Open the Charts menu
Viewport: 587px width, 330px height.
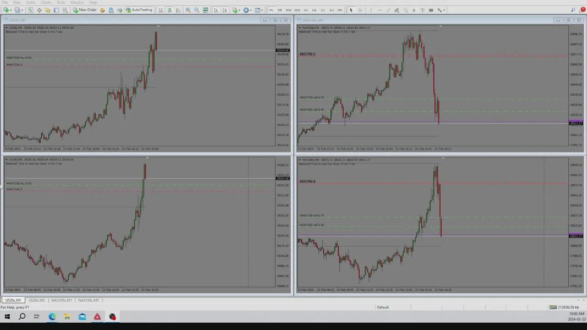(46, 2)
